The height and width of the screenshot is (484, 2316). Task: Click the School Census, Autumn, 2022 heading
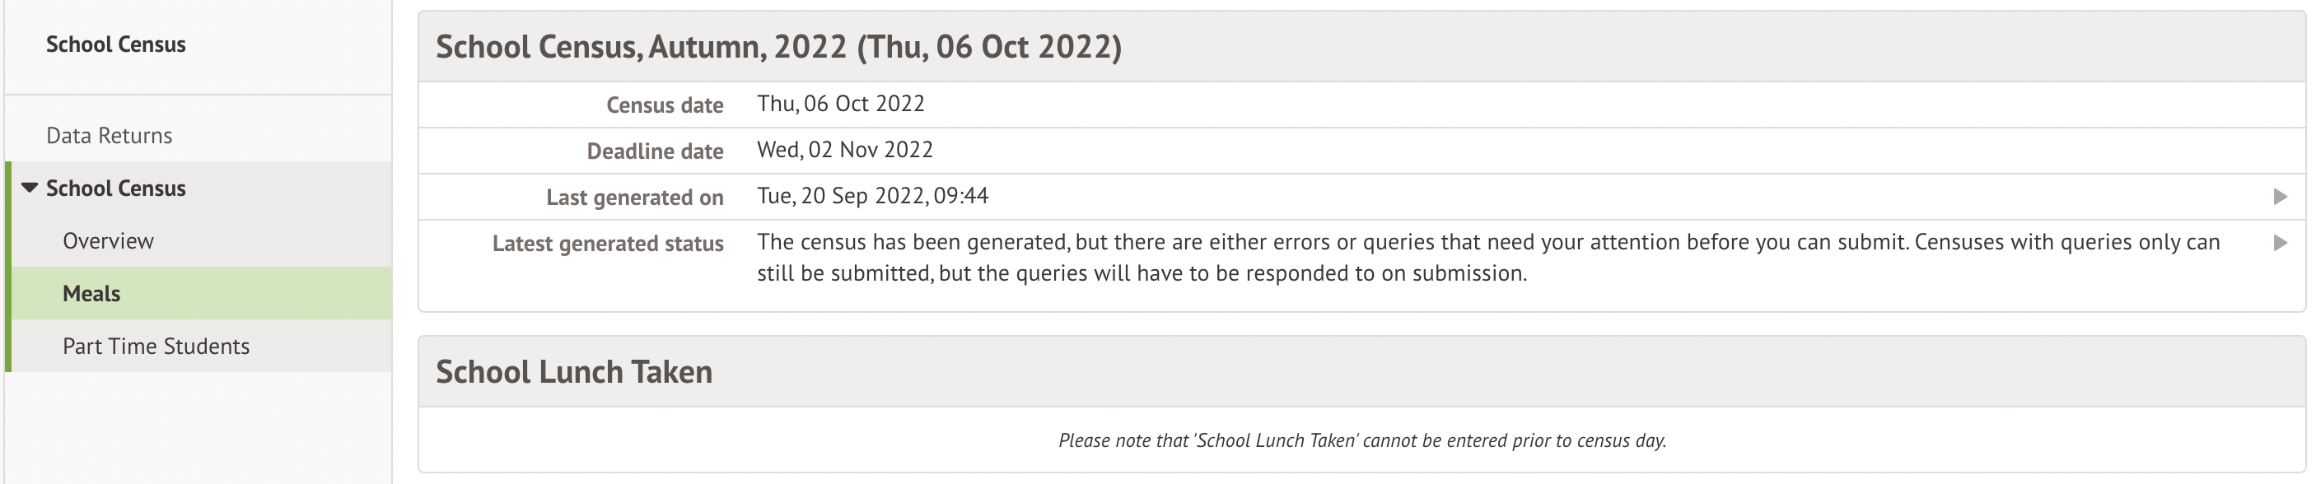click(778, 47)
